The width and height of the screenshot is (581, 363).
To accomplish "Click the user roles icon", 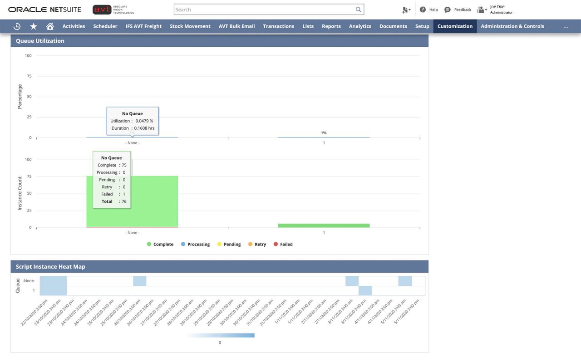I will click(481, 10).
